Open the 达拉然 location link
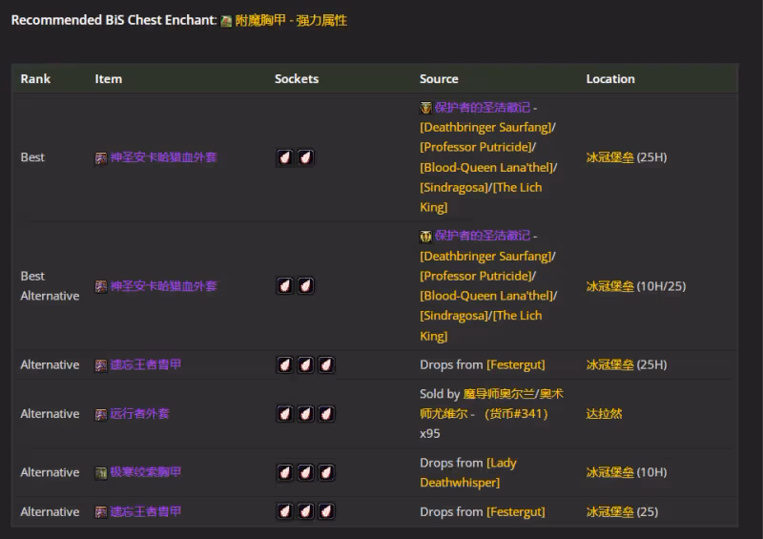The width and height of the screenshot is (763, 539). coord(605,414)
